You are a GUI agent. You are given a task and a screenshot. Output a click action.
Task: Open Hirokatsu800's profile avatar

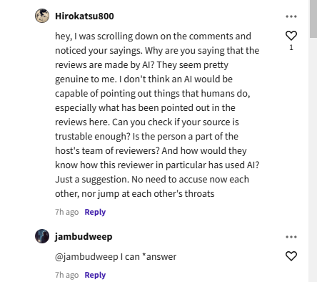(x=42, y=16)
